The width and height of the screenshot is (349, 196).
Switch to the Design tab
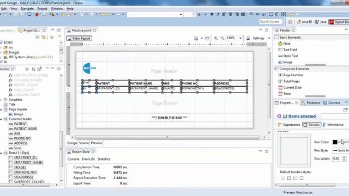(72, 143)
